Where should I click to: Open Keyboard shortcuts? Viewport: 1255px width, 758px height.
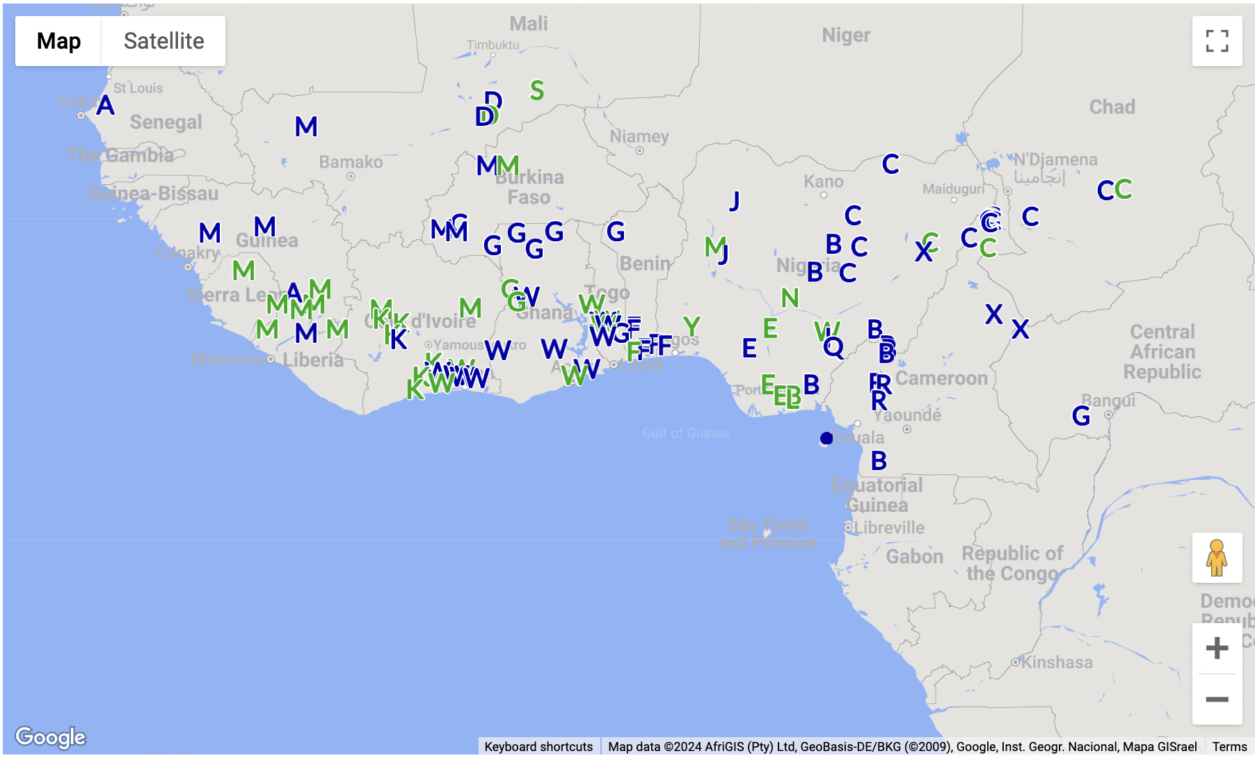pyautogui.click(x=538, y=747)
